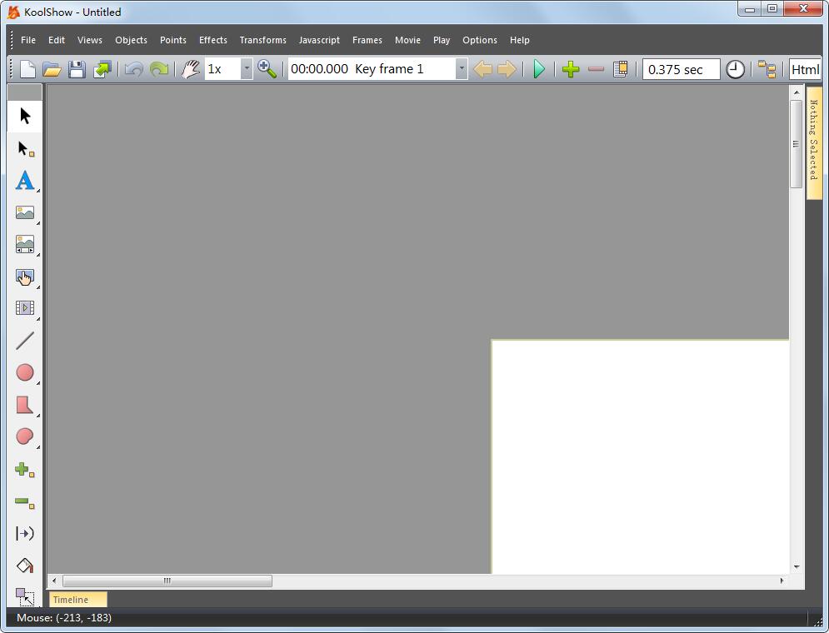
Task: Open the Play menu
Action: (442, 40)
